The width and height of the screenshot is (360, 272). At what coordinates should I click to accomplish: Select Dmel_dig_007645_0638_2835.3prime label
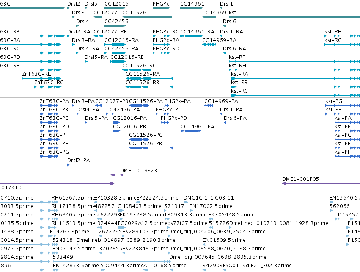pos(218,257)
